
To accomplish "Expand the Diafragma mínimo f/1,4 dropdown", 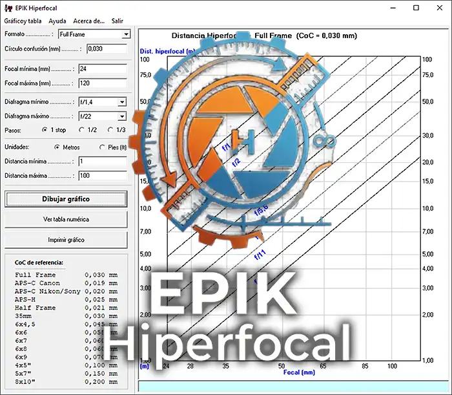I will pos(122,102).
